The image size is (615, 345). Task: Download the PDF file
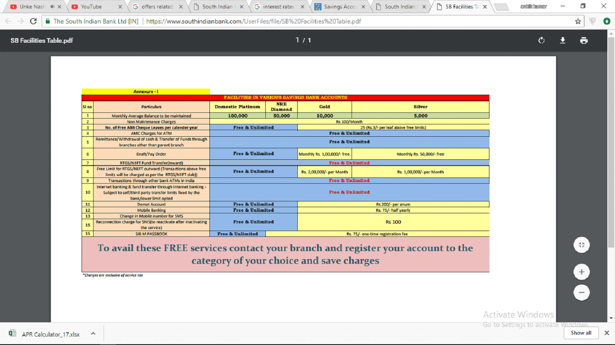click(x=563, y=40)
